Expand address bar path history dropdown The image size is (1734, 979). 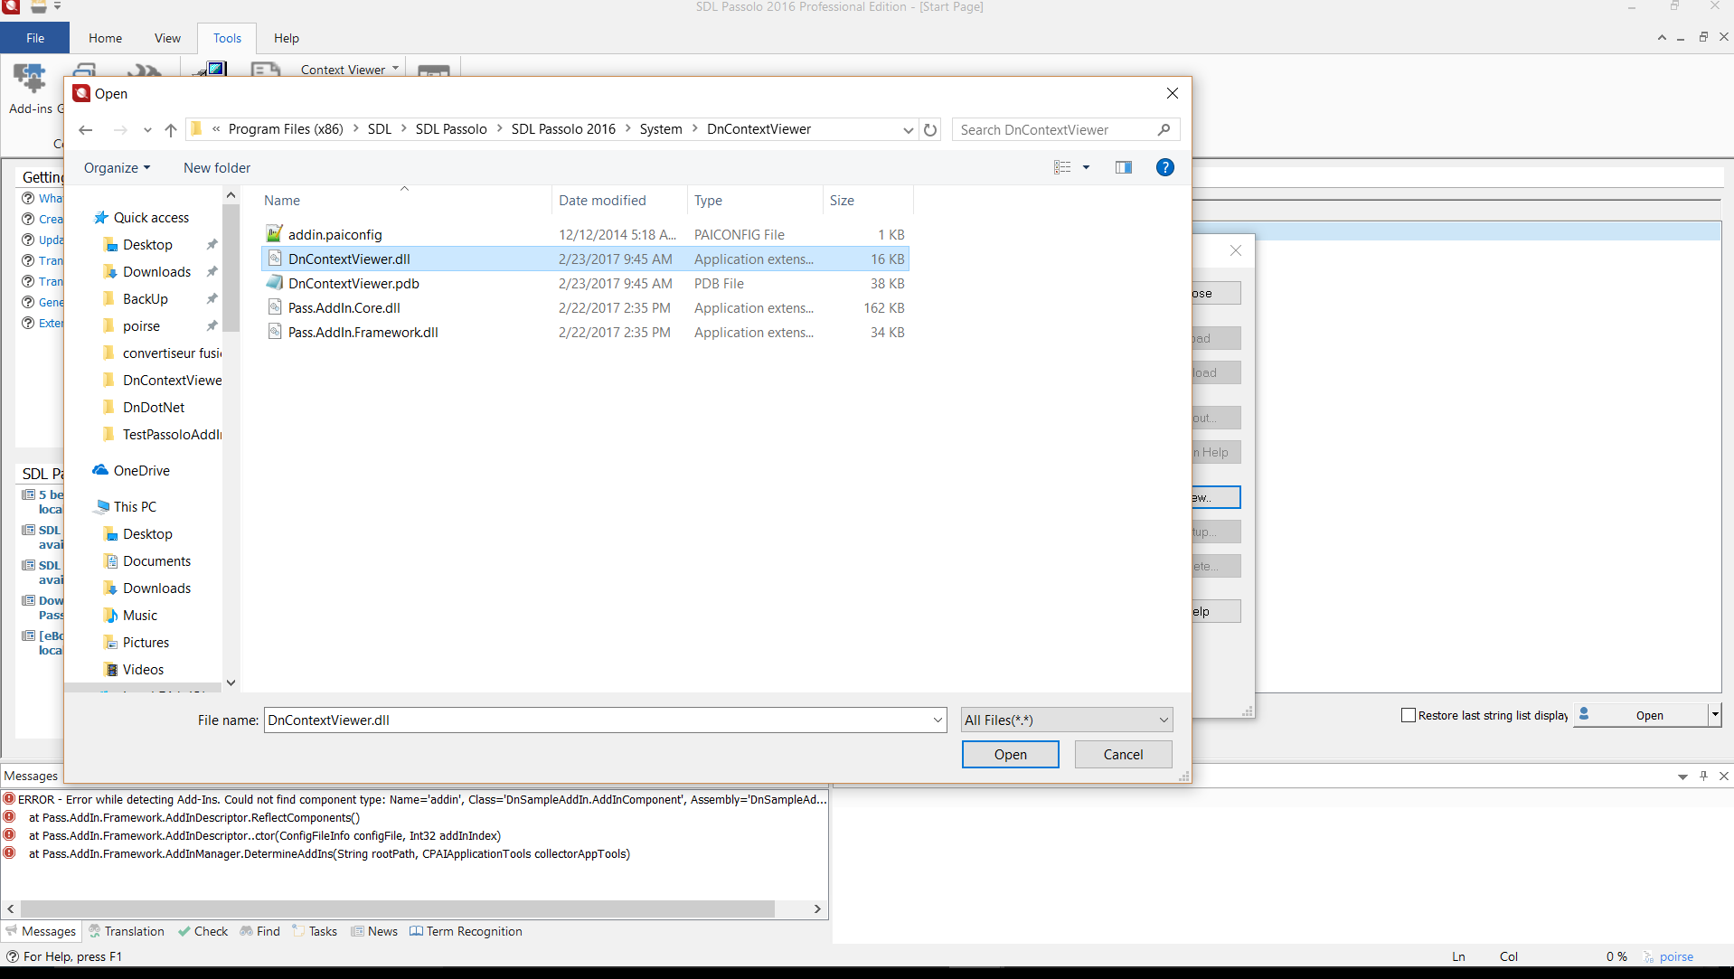tap(908, 130)
